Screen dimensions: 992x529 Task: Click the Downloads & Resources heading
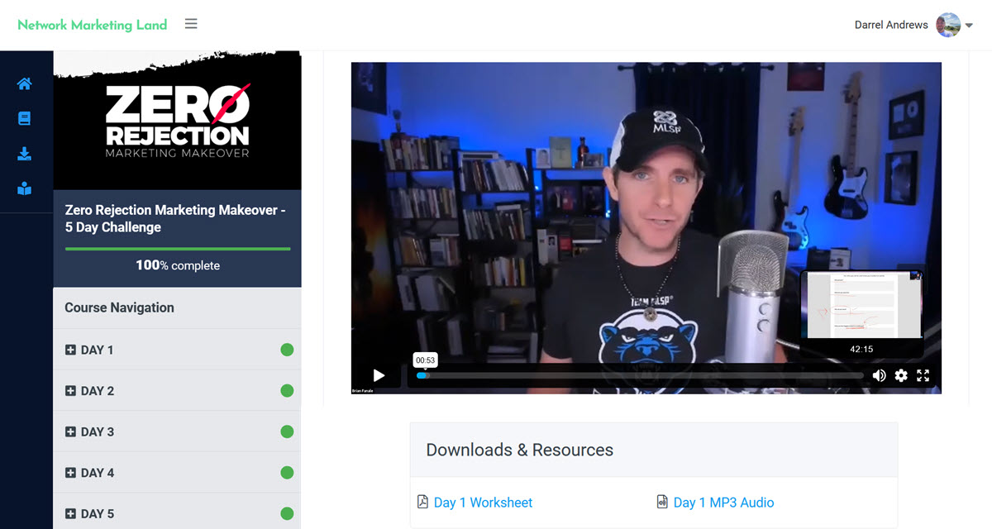520,450
